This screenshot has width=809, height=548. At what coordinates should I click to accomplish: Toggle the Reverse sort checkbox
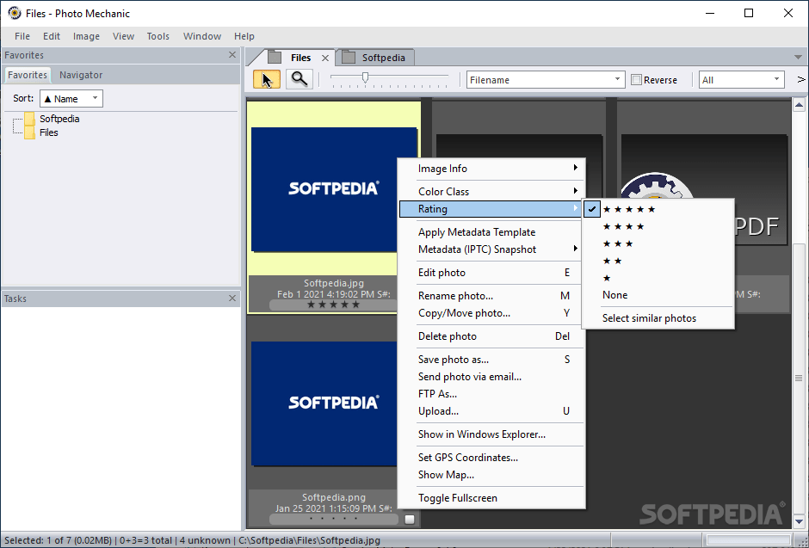pyautogui.click(x=637, y=80)
